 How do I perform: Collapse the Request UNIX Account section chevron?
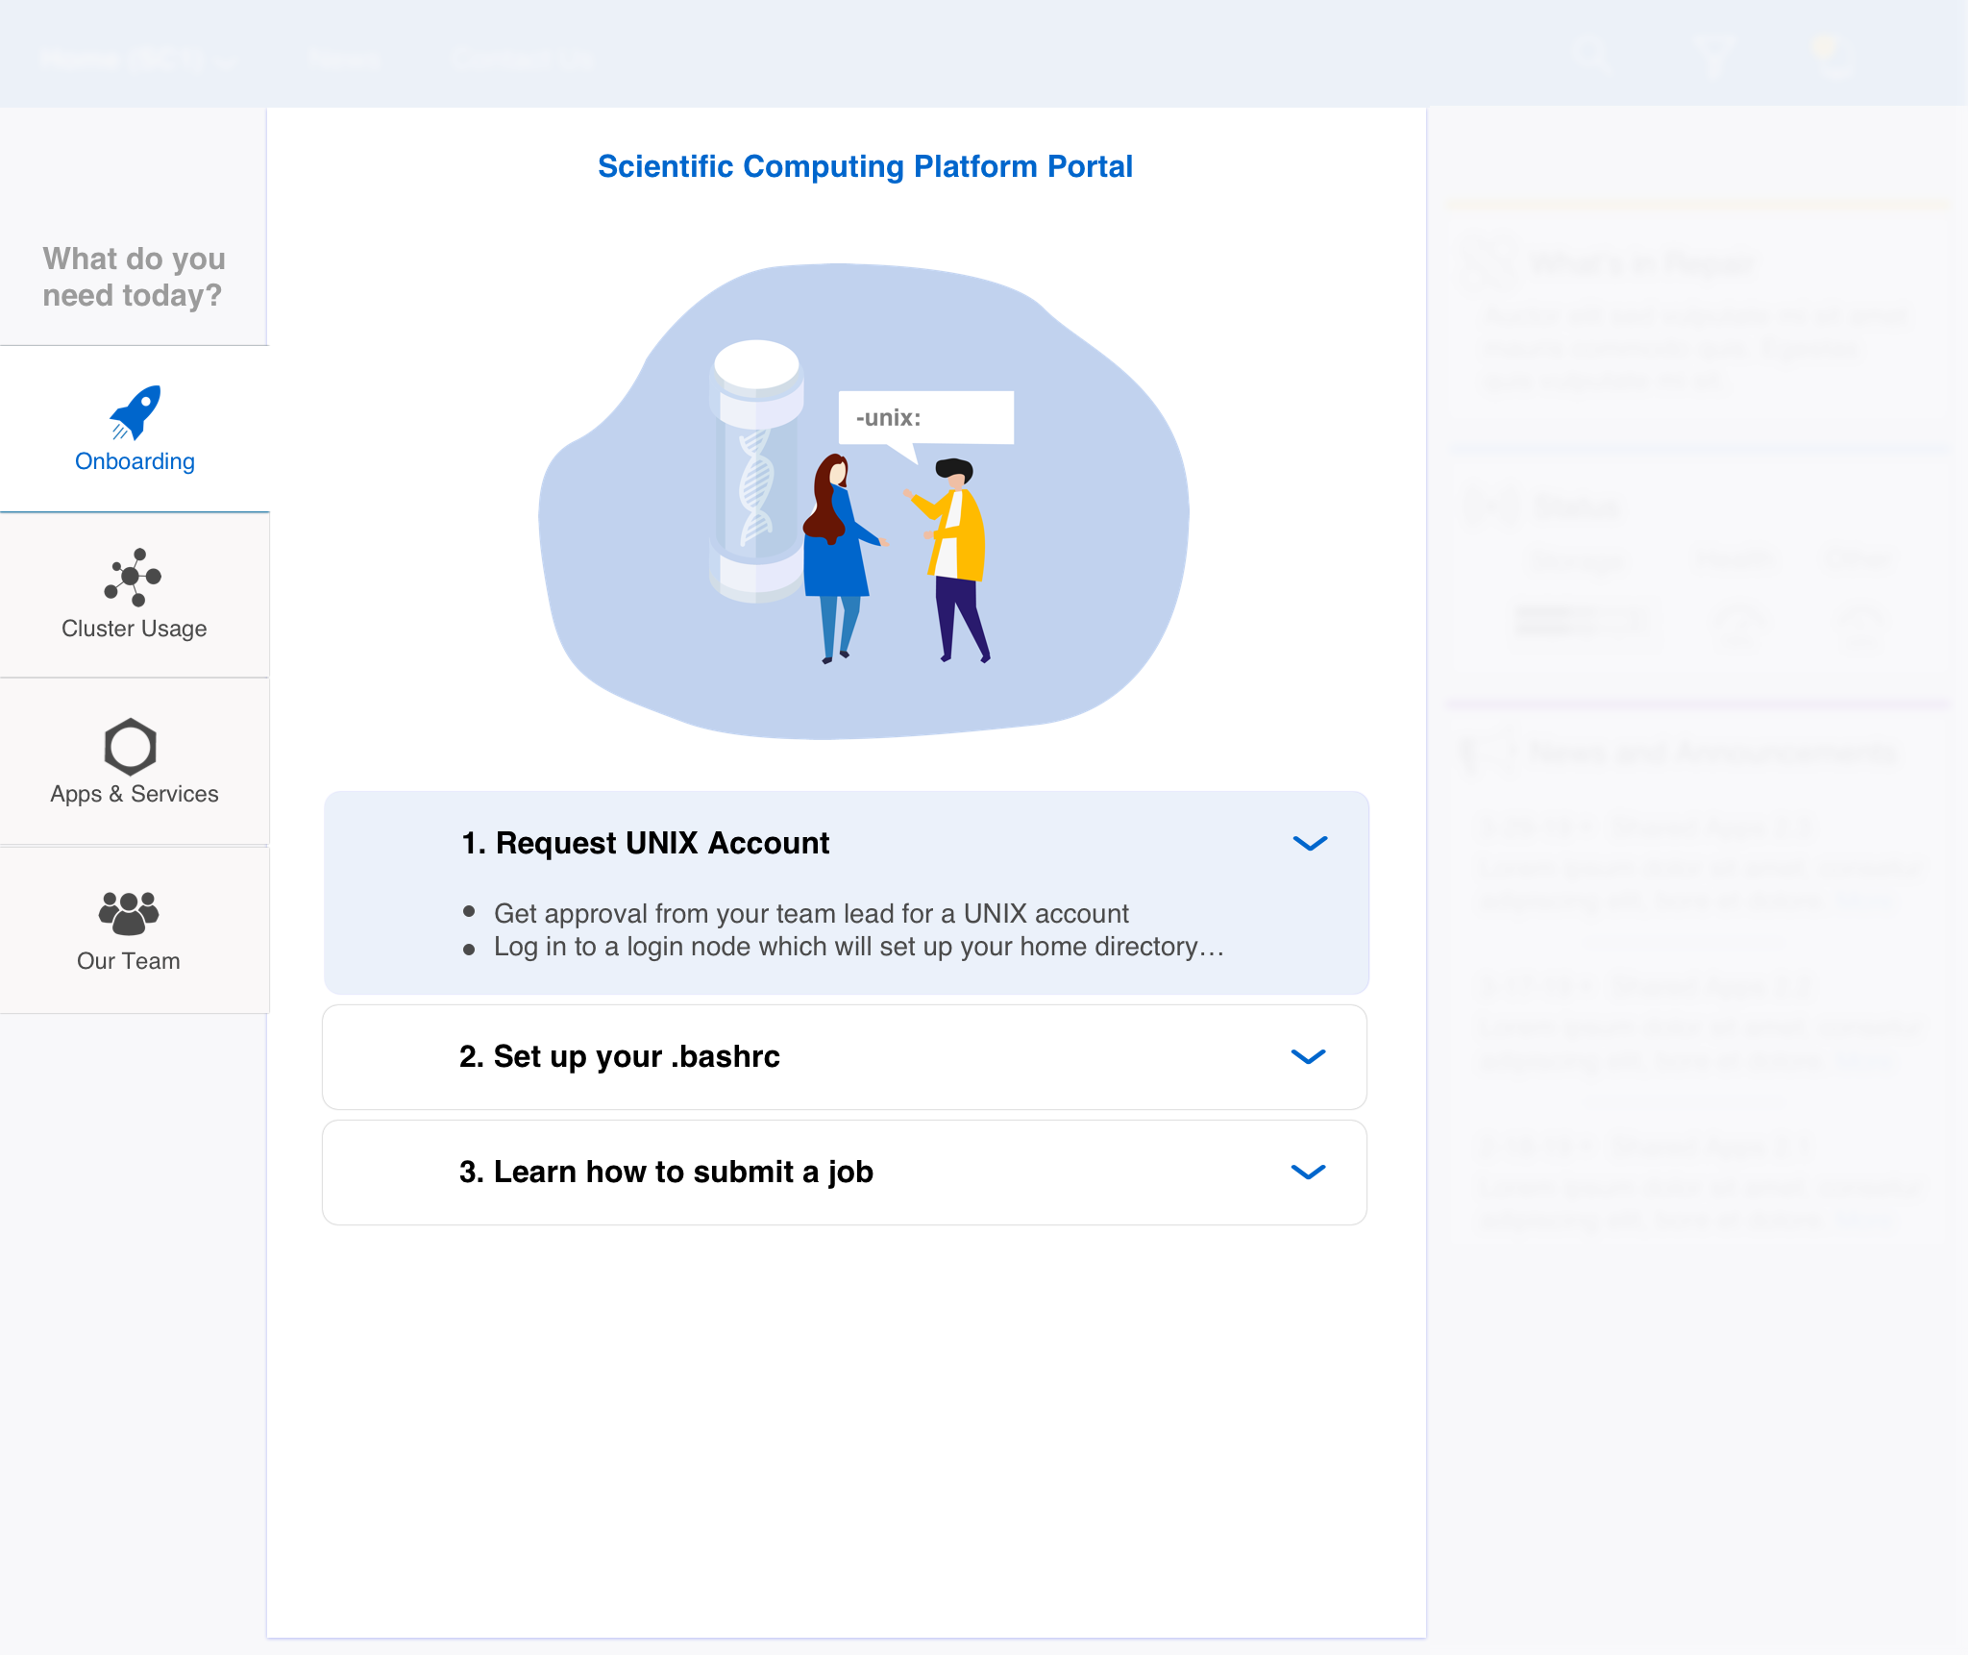pos(1310,844)
